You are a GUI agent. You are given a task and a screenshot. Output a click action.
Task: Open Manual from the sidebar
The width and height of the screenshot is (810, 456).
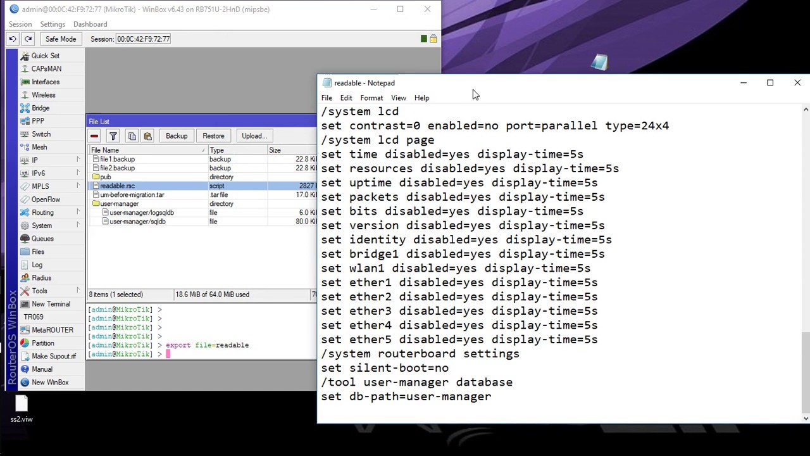(x=42, y=369)
